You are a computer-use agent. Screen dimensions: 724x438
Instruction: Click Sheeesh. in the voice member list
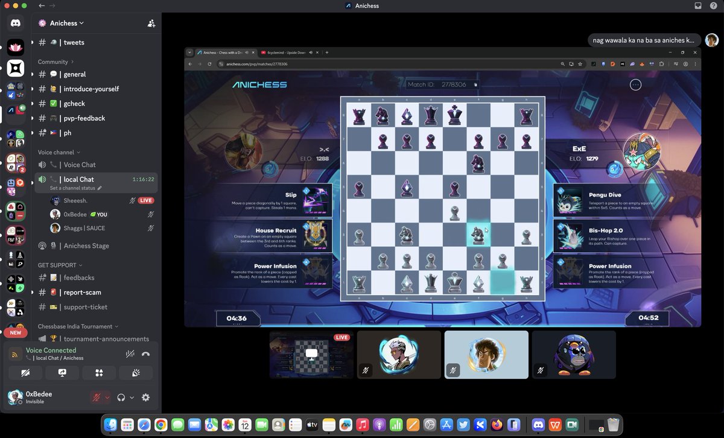click(102, 200)
